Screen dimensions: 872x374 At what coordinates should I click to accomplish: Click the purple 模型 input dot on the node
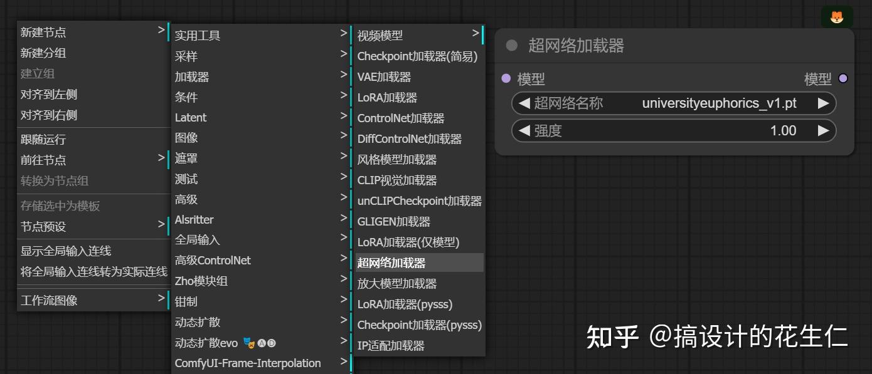[x=507, y=79]
